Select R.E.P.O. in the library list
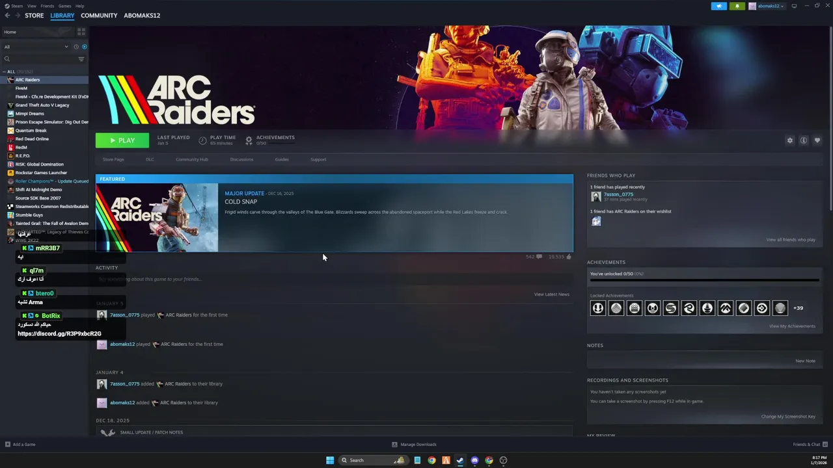 coord(23,156)
